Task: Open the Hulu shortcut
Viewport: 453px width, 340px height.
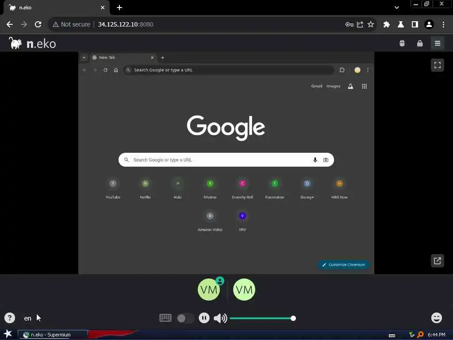Action: tap(178, 189)
